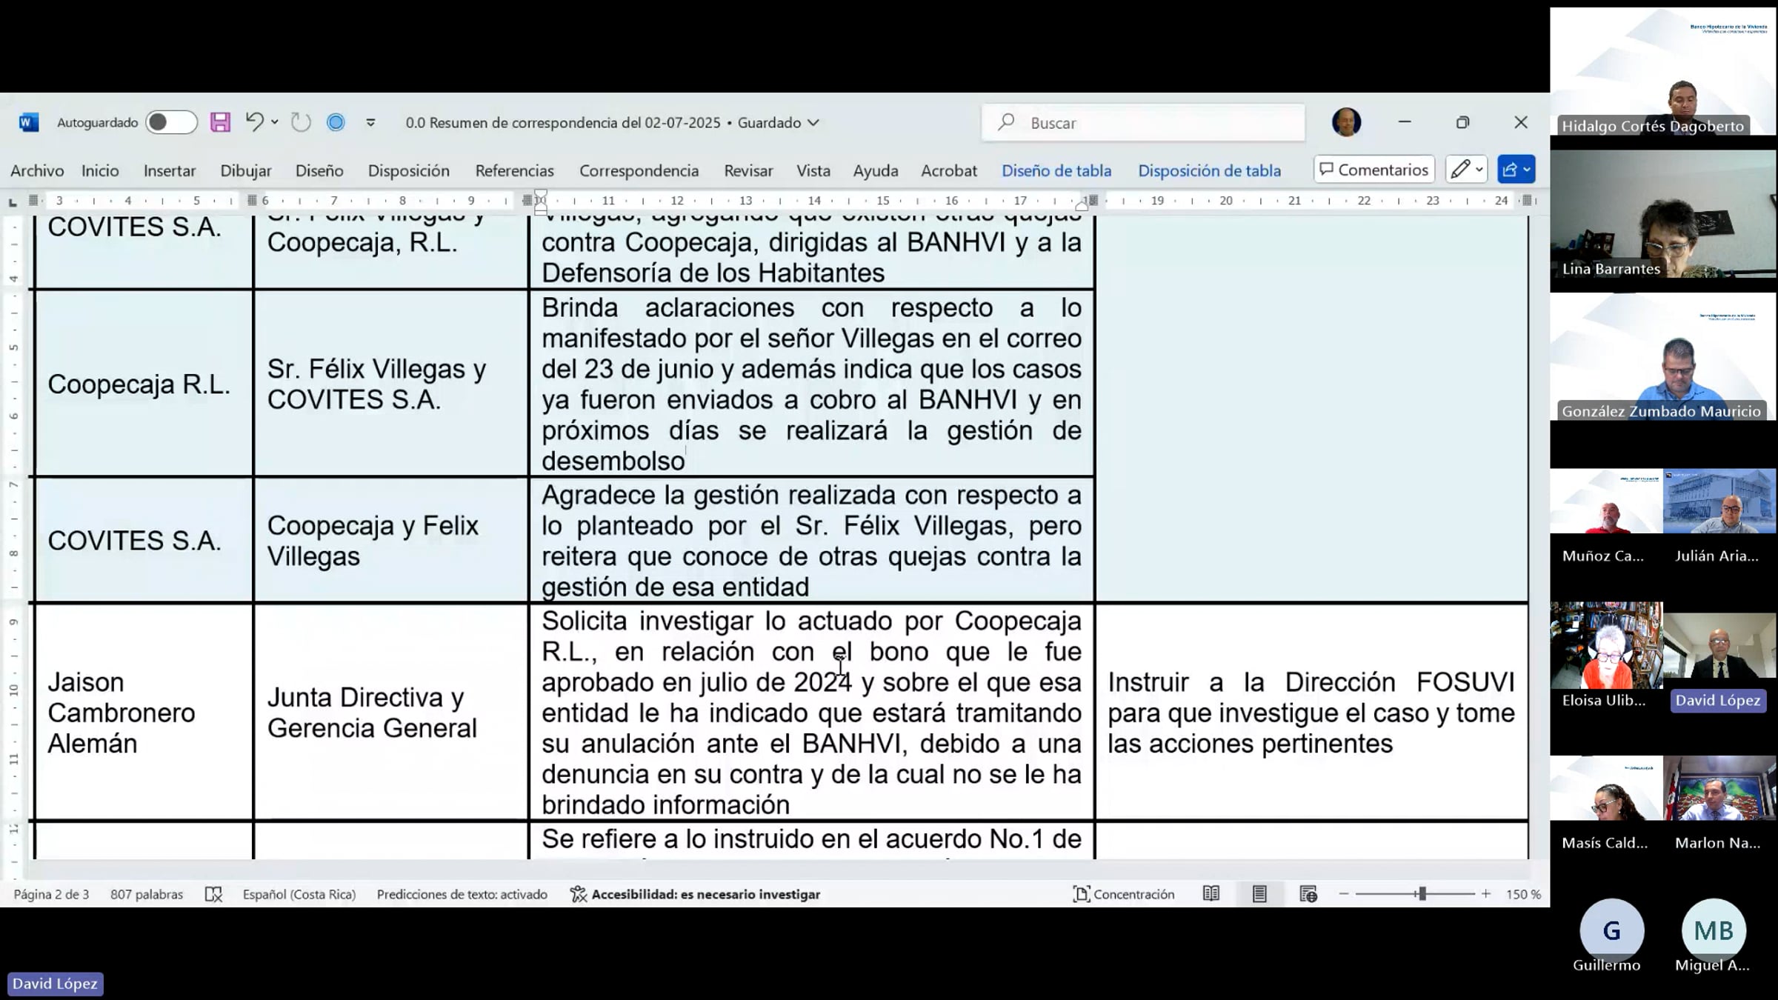Open the Ayuda tab
The width and height of the screenshot is (1778, 1000).
pos(876,170)
